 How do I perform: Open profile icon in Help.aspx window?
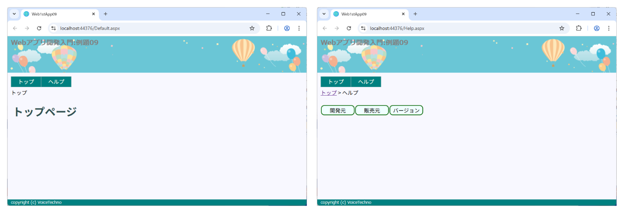pyautogui.click(x=596, y=28)
